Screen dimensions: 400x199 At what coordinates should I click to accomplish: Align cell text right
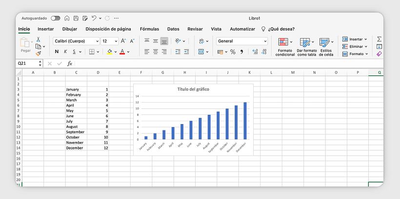164,52
